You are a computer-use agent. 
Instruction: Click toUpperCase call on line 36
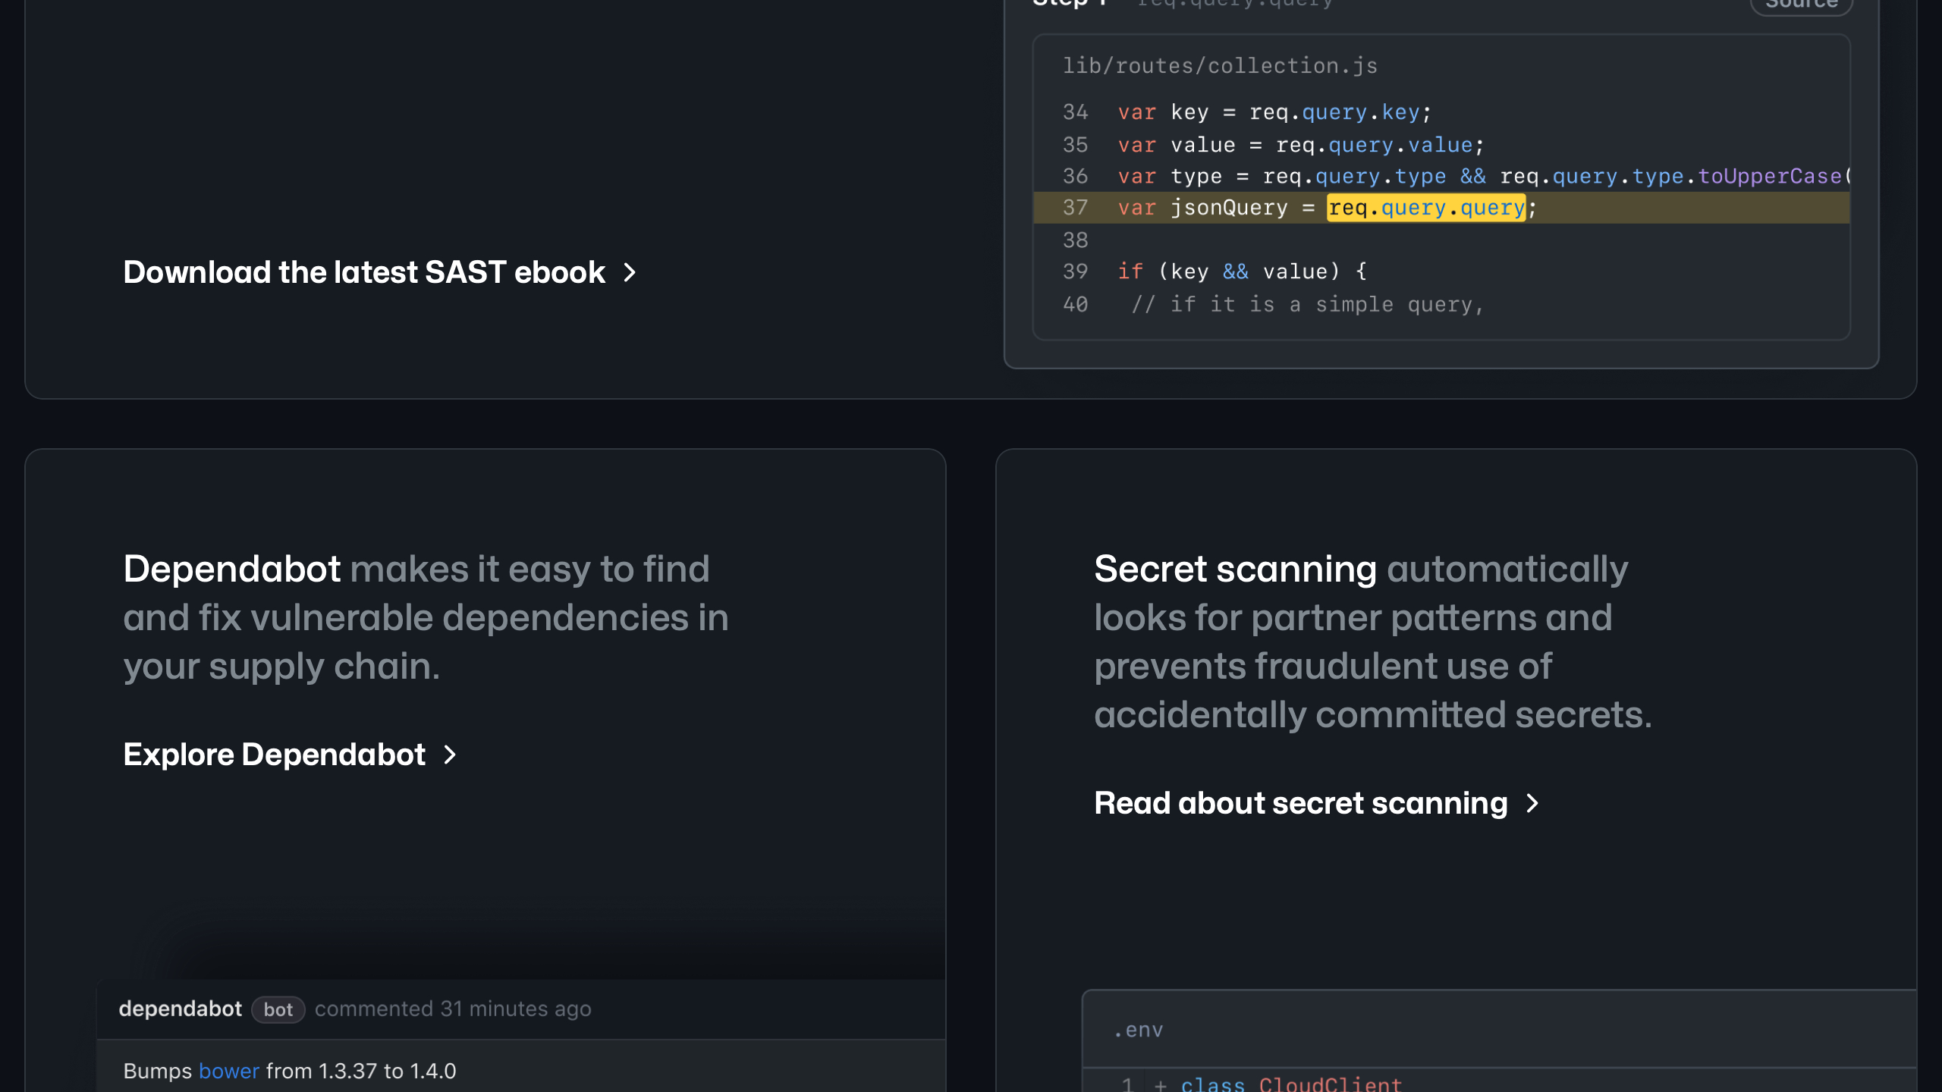[x=1770, y=177]
